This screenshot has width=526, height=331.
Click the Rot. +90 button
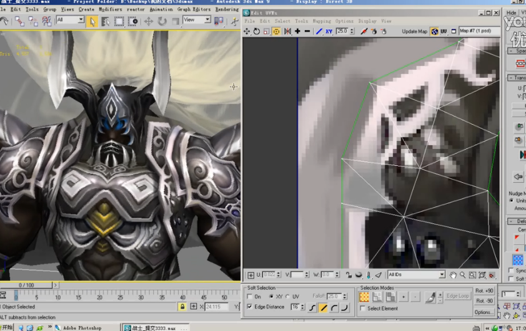tap(484, 290)
